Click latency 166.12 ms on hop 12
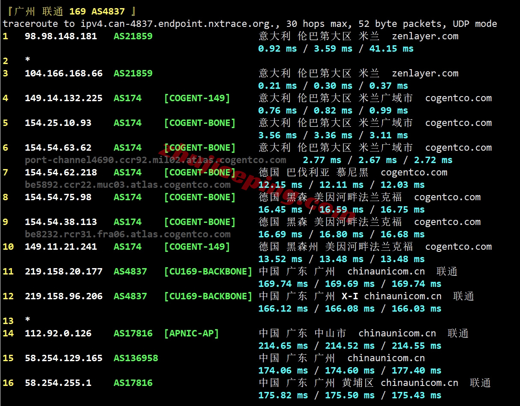 tap(283, 309)
